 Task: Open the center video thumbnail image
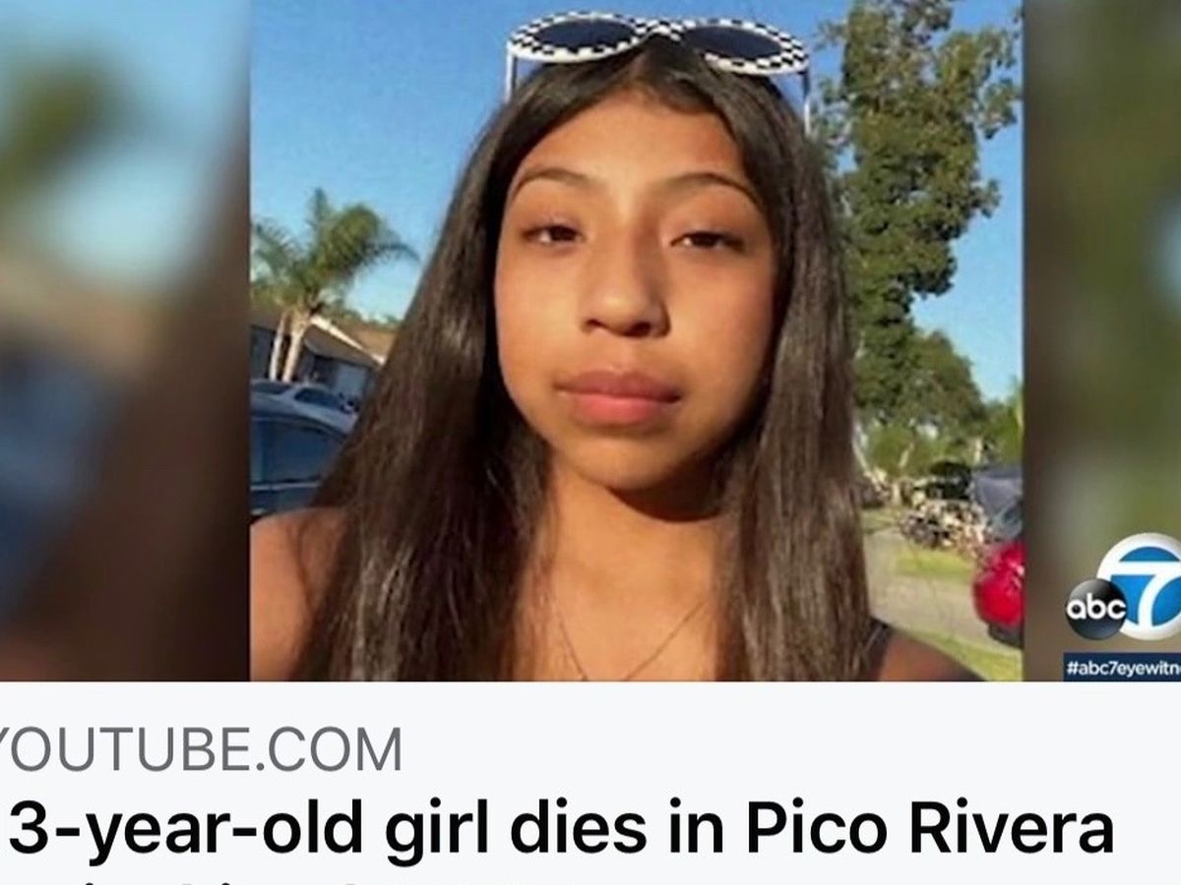pyautogui.click(x=636, y=340)
